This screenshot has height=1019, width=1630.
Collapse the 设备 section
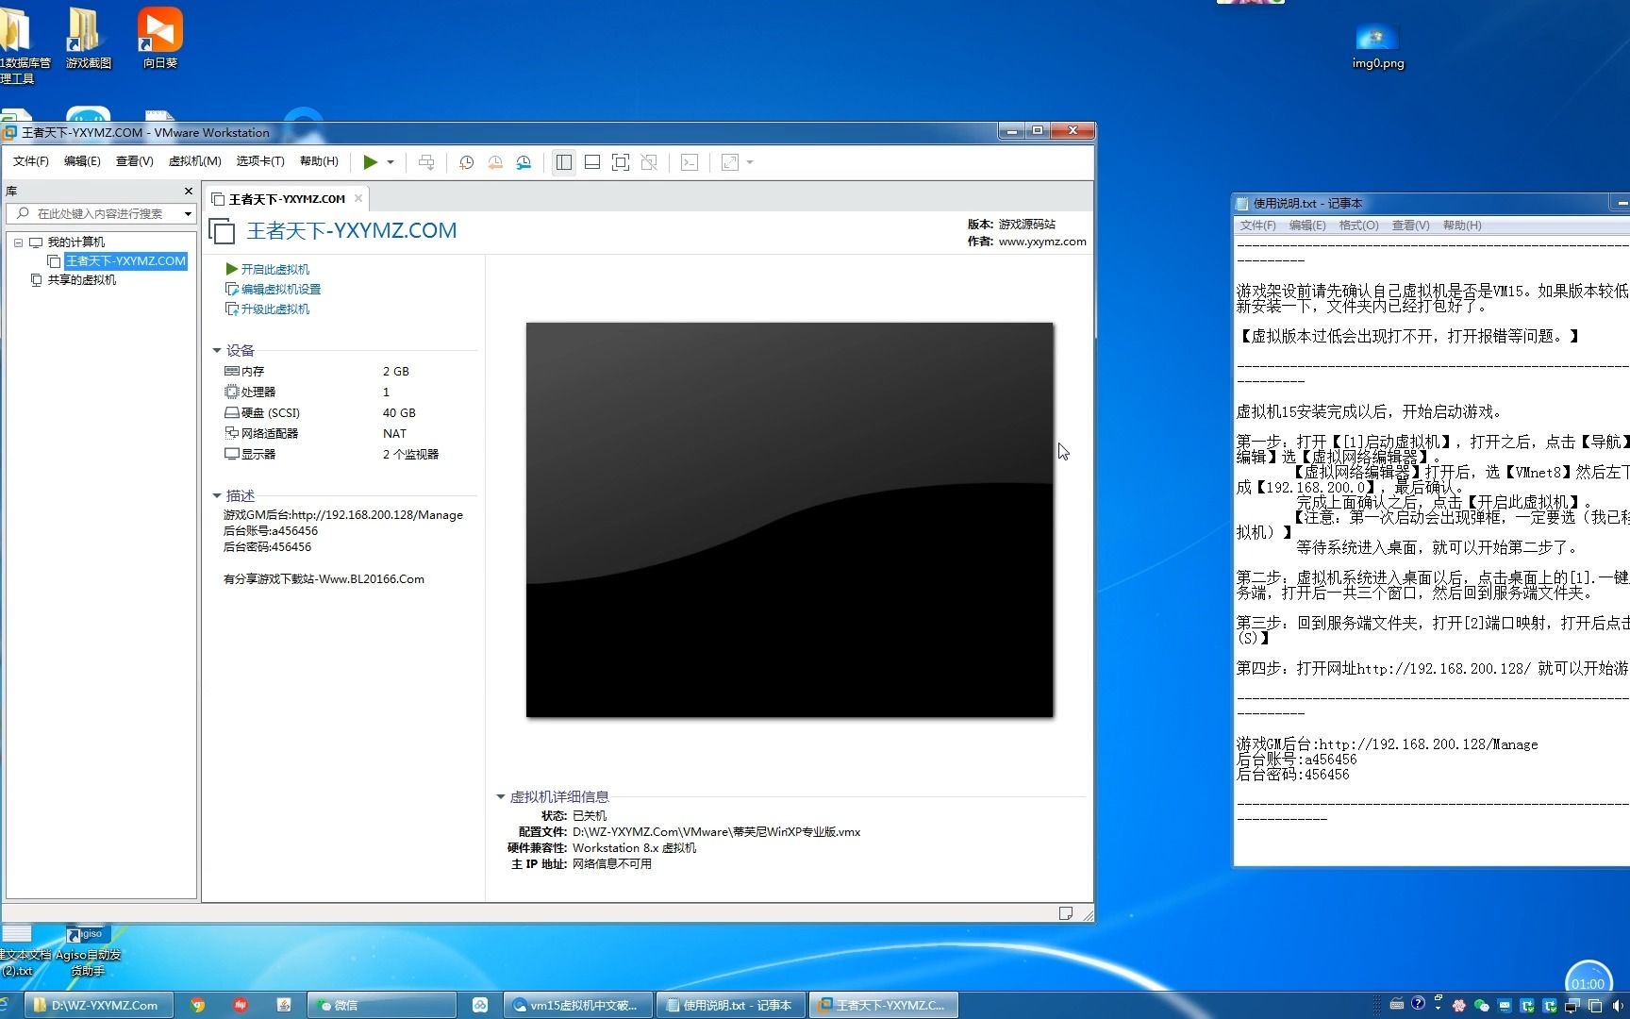coord(217,351)
